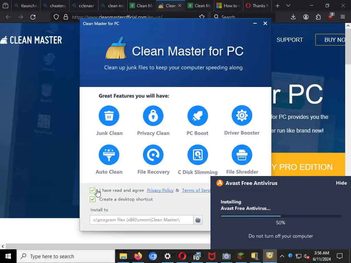Screen dimensions: 351x263
Task: Open Settings gear in taskbar
Action: 167,256
